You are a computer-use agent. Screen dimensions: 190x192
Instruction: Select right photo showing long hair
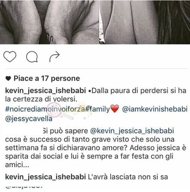(x=145, y=22)
